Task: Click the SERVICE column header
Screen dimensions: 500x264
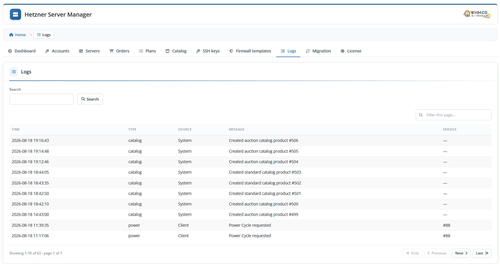Action: coord(450,129)
